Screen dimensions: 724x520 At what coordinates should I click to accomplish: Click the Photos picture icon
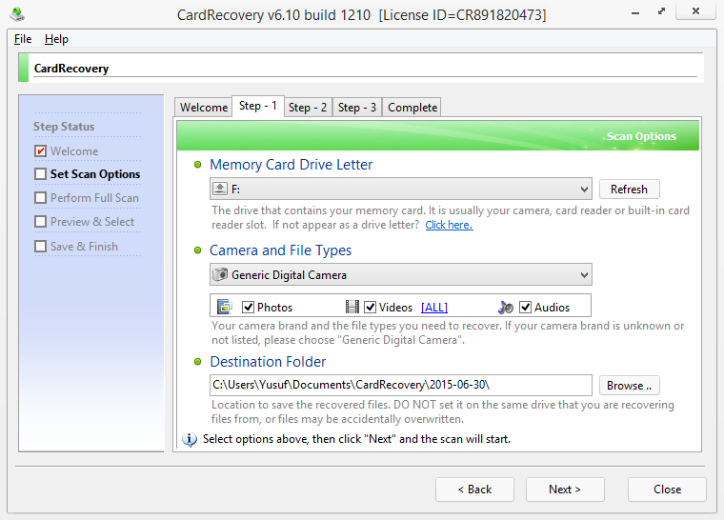click(225, 307)
